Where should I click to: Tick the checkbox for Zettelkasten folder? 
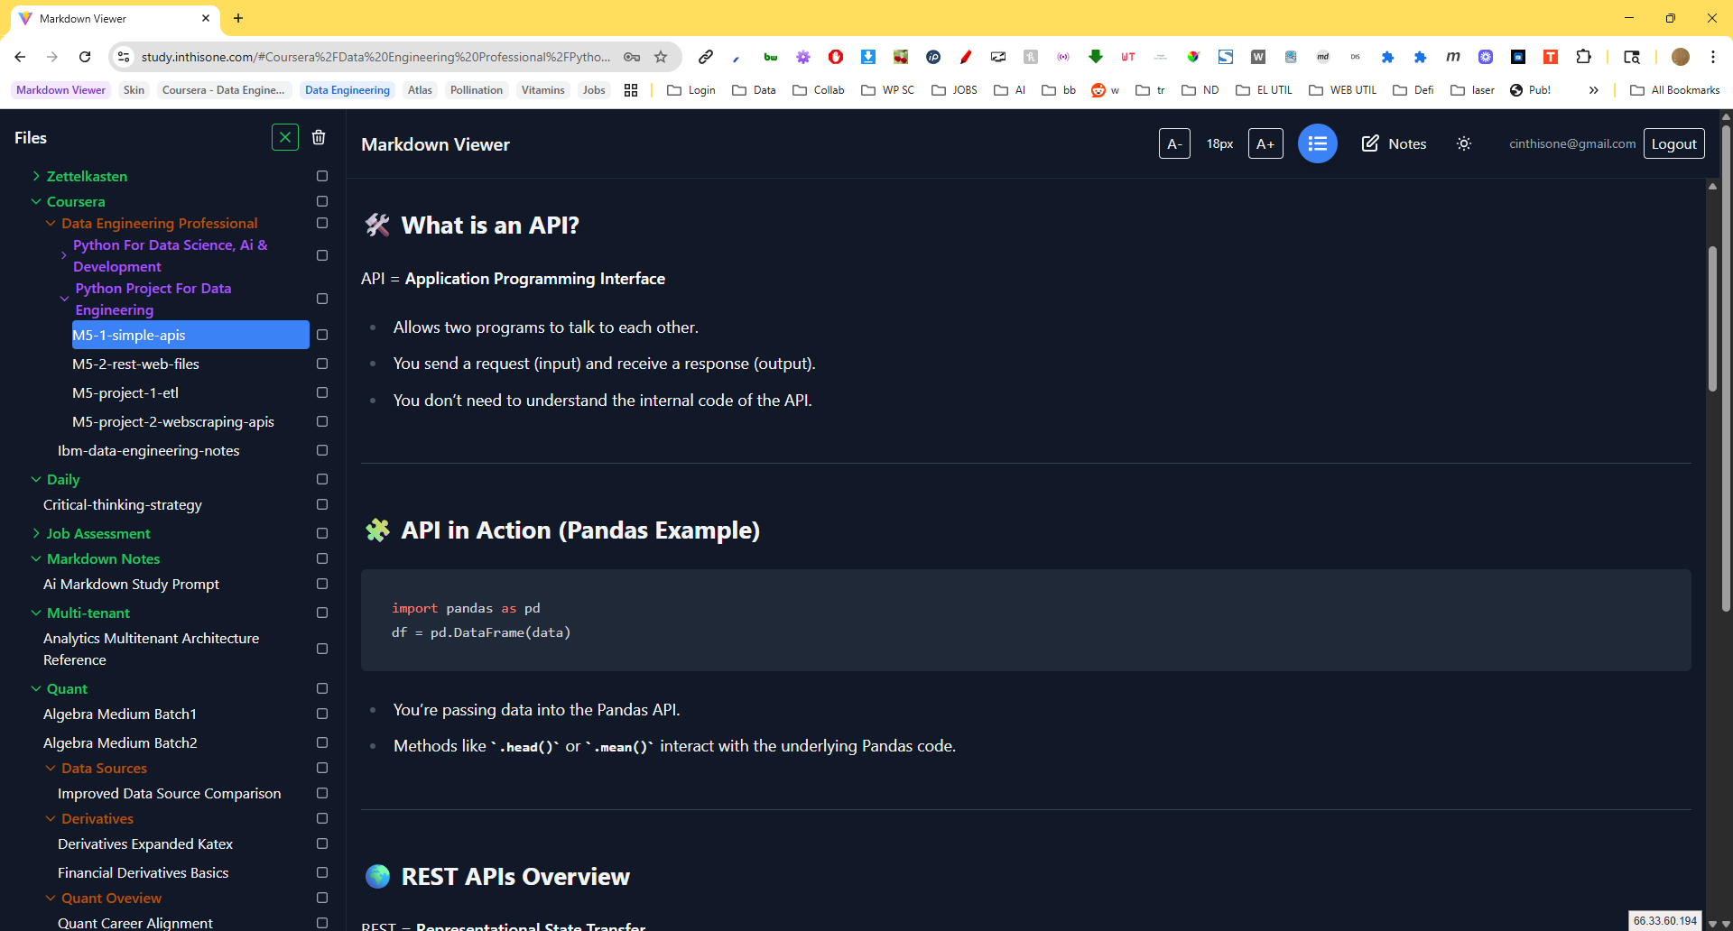click(x=322, y=176)
